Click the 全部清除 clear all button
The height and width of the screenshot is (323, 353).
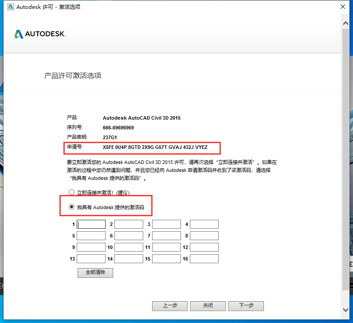[95, 272]
